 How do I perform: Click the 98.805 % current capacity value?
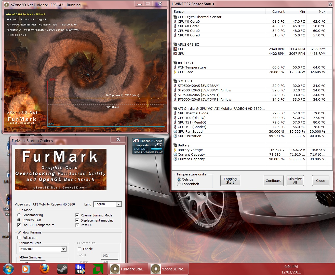277,159
